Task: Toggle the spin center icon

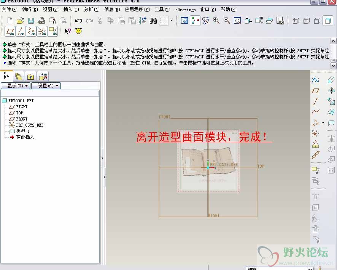Action: coord(195,21)
